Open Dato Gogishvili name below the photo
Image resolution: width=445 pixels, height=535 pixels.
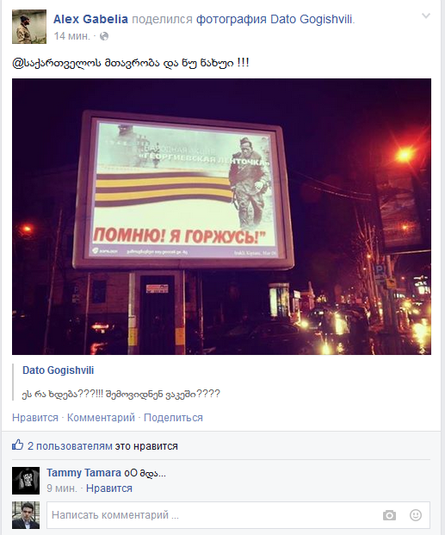pyautogui.click(x=58, y=370)
